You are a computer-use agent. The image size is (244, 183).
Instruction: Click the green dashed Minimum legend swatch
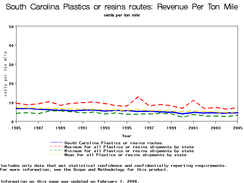tap(56, 151)
